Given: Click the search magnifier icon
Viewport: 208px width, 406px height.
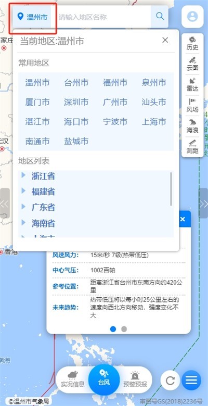Looking at the screenshot, I should pos(160,17).
